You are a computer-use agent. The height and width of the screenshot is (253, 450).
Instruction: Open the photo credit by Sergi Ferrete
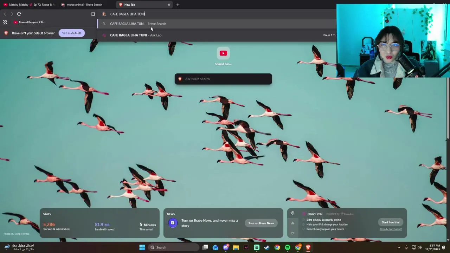click(x=17, y=234)
